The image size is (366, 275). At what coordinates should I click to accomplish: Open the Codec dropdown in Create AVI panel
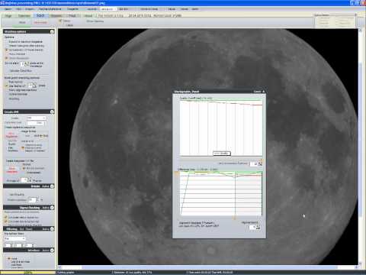36,118
